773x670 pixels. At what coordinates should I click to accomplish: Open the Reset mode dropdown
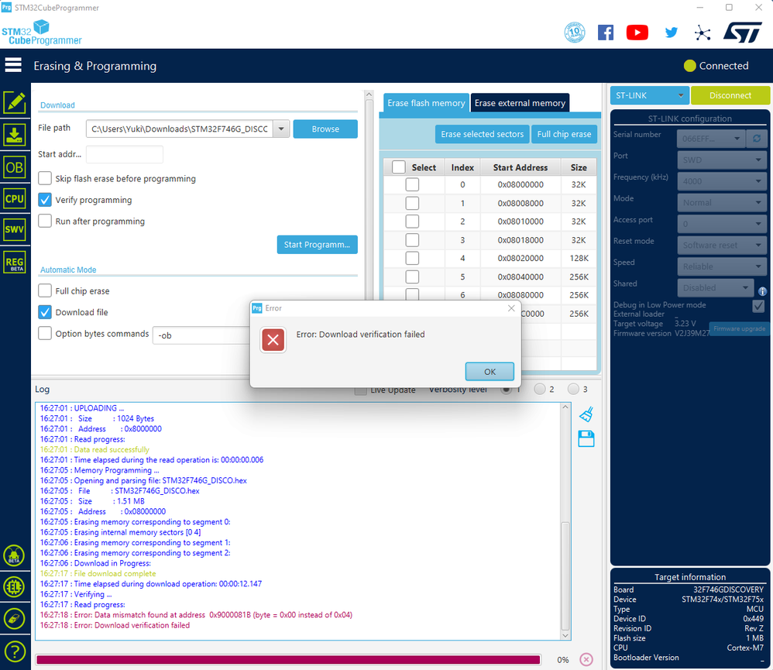click(x=722, y=245)
